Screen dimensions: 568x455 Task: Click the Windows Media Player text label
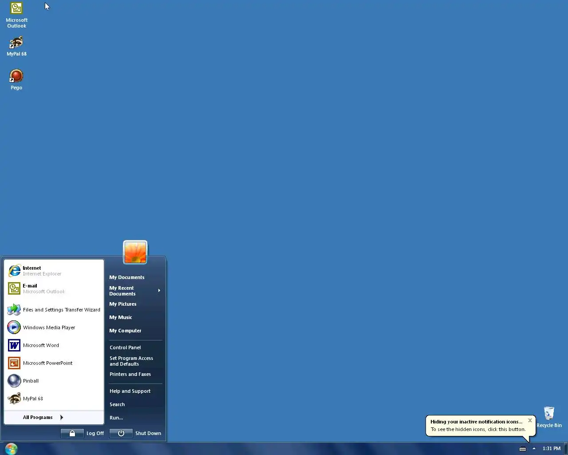tap(49, 327)
